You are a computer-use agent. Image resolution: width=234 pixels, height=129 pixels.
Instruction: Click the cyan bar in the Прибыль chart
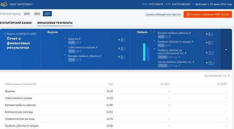coord(144,52)
